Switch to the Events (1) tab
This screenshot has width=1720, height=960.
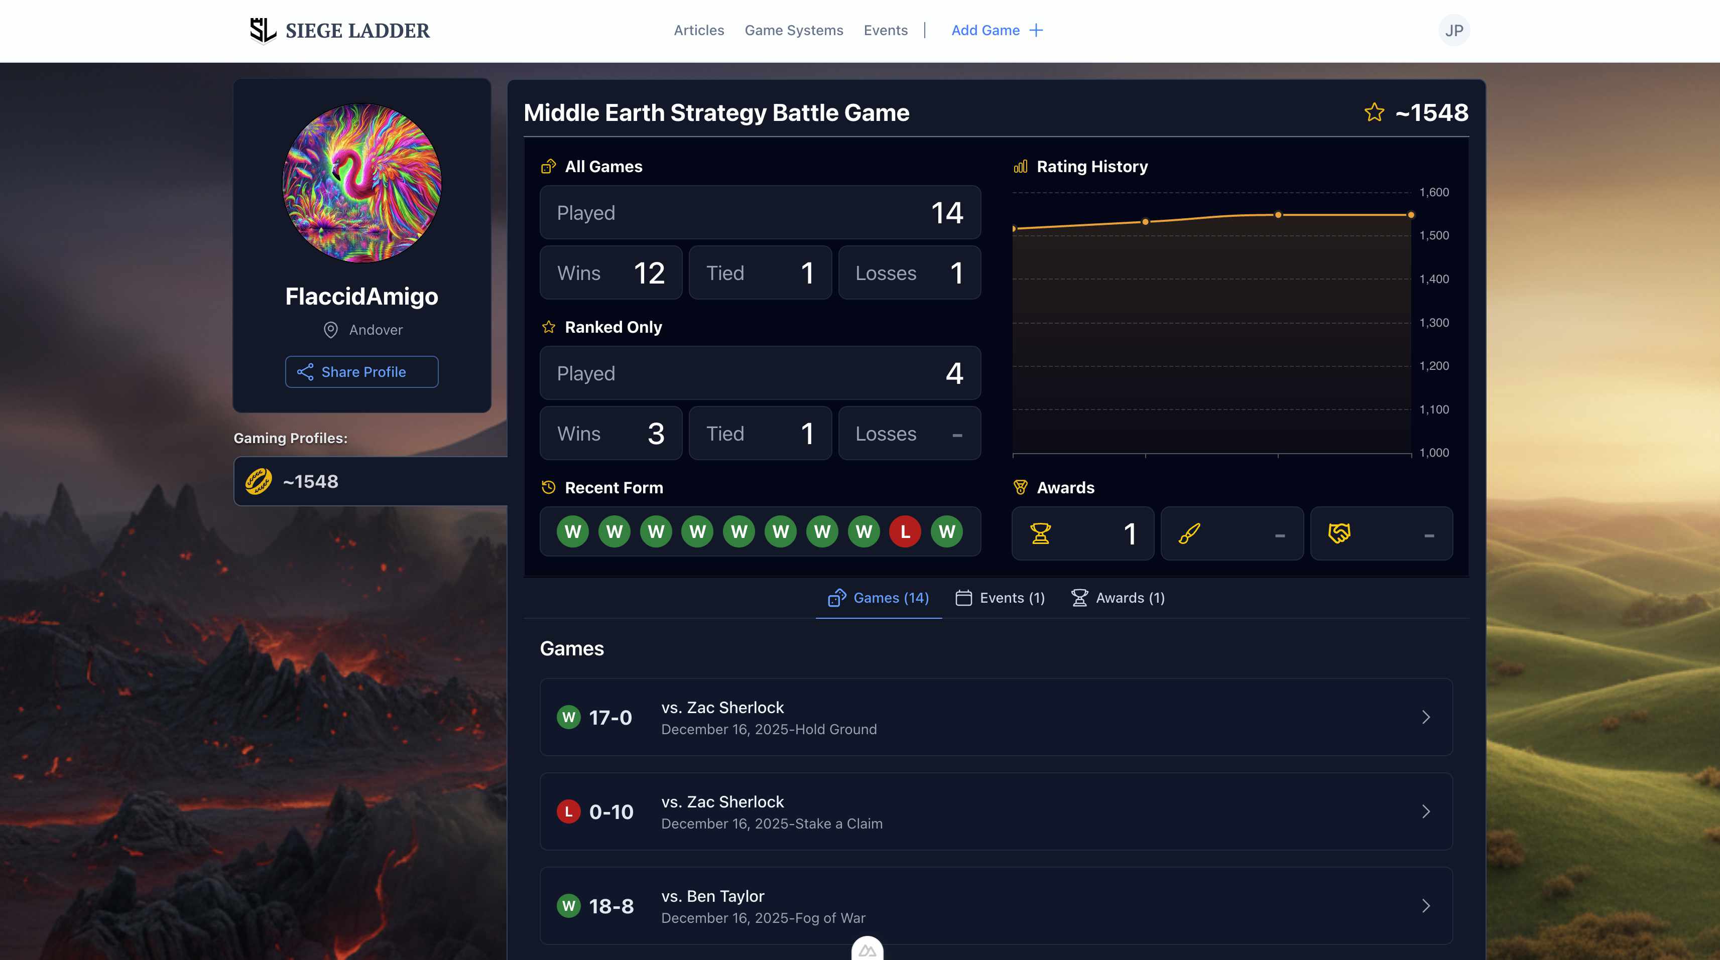(x=1000, y=598)
